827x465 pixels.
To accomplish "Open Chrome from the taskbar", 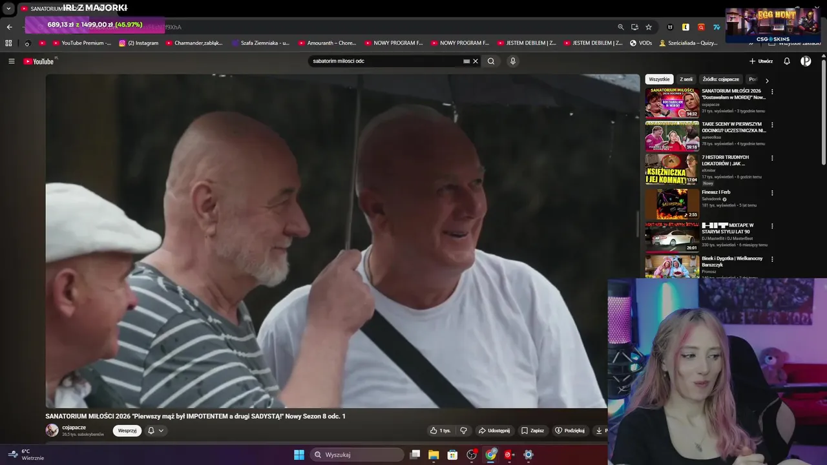I will tap(491, 455).
